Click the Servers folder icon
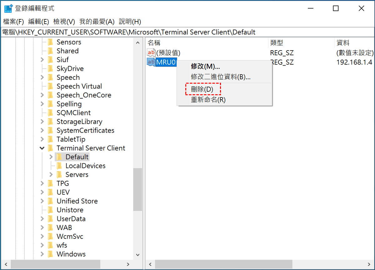The image size is (375, 270). pyautogui.click(x=59, y=174)
